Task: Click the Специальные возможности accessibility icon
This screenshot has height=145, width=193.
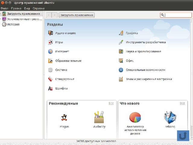Action: 121,70
